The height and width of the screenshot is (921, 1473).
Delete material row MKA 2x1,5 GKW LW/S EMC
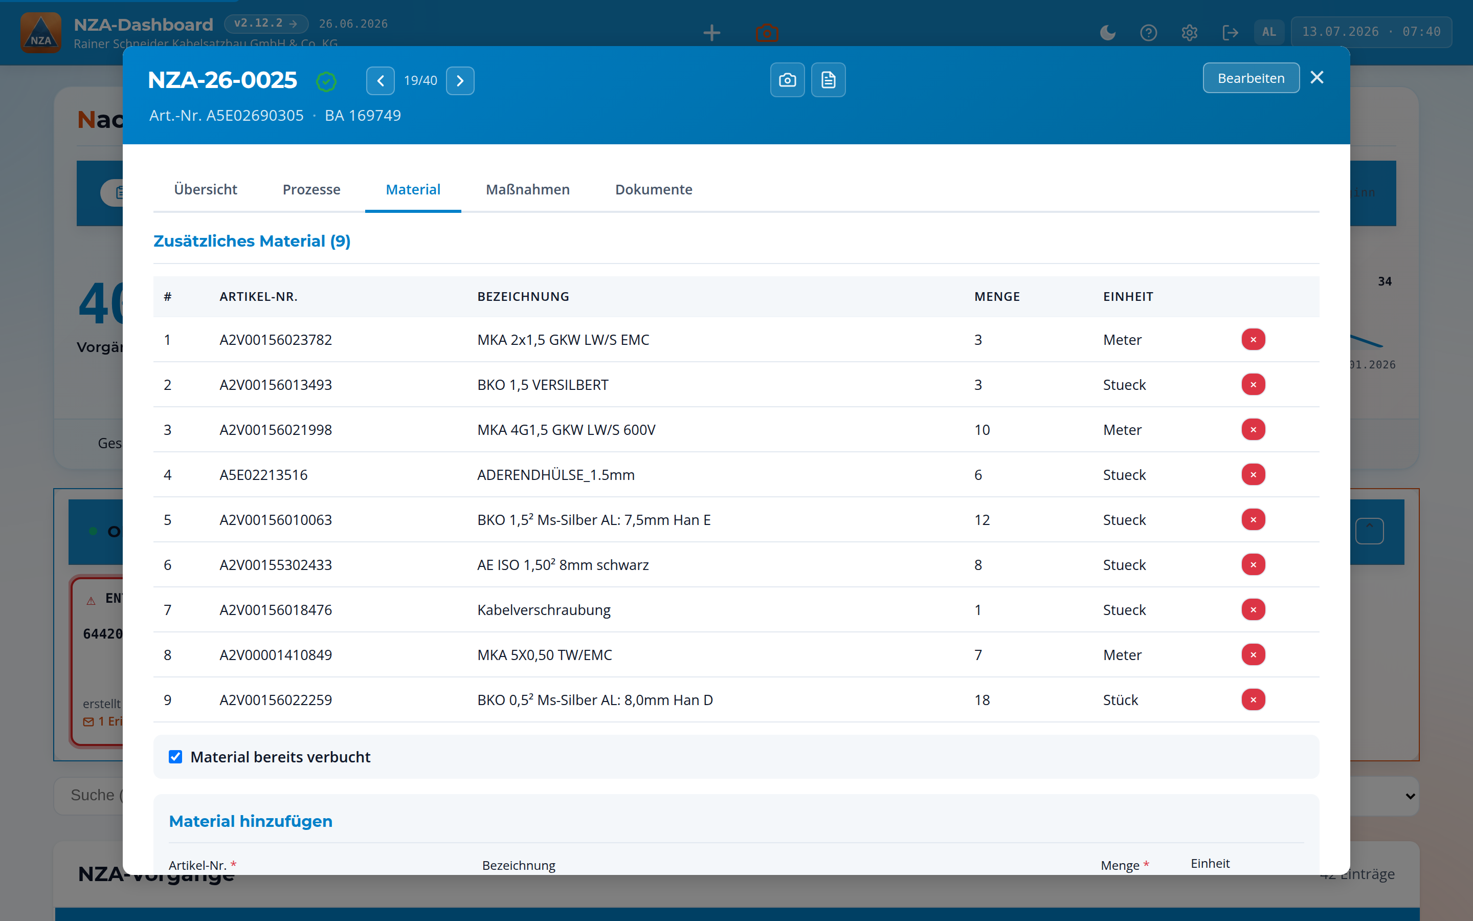coord(1253,339)
